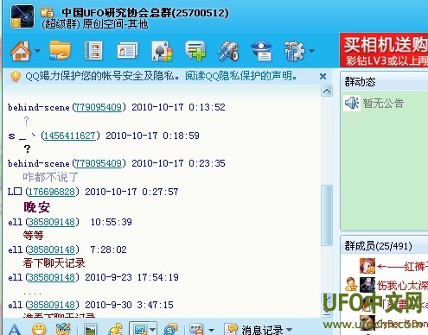
Task: Open the group shared files folder icon
Action: pyautogui.click(x=60, y=51)
